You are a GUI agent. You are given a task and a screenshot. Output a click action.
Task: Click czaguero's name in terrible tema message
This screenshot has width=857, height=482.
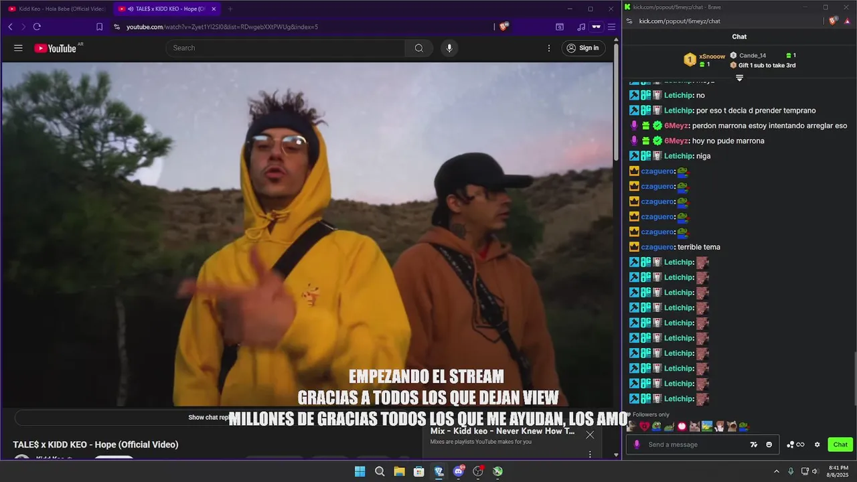657,247
